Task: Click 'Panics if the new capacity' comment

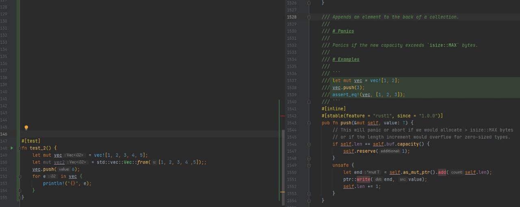Action: [400, 45]
